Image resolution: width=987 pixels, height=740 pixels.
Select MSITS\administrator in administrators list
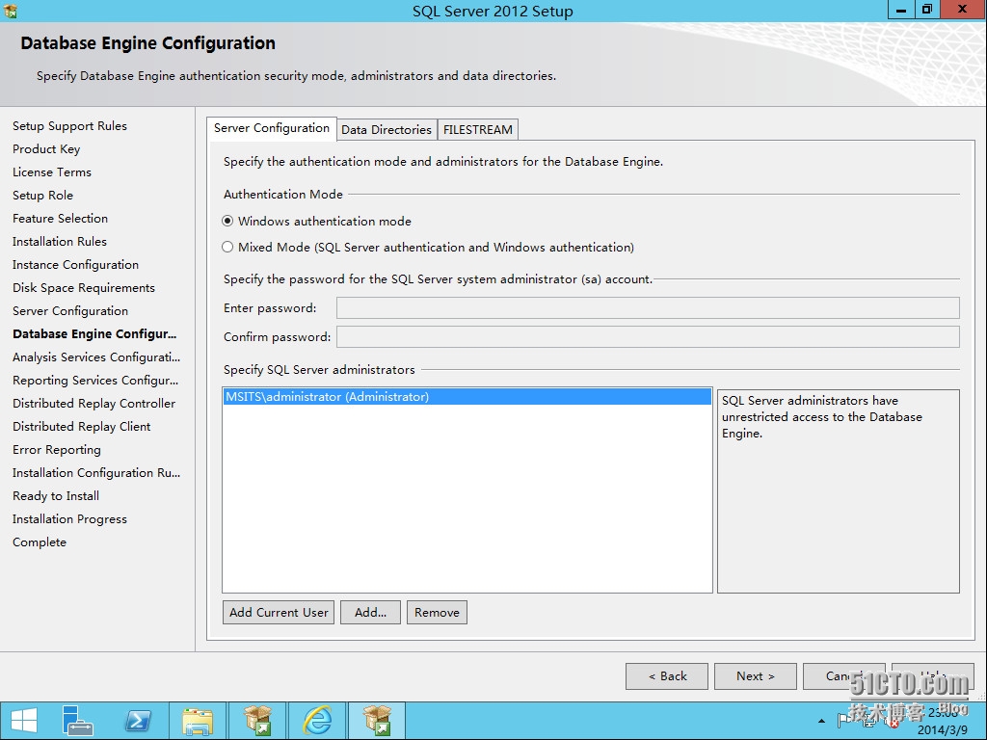tap(467, 396)
